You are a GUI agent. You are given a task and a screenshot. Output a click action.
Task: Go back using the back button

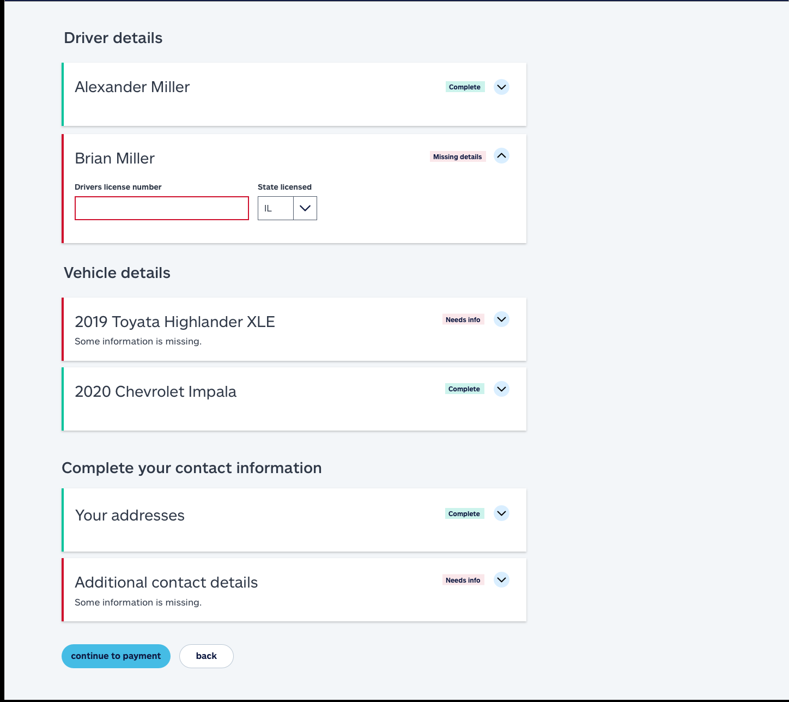pos(207,656)
